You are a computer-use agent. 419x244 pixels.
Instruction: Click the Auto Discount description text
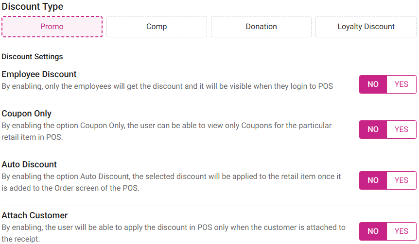pos(170,182)
